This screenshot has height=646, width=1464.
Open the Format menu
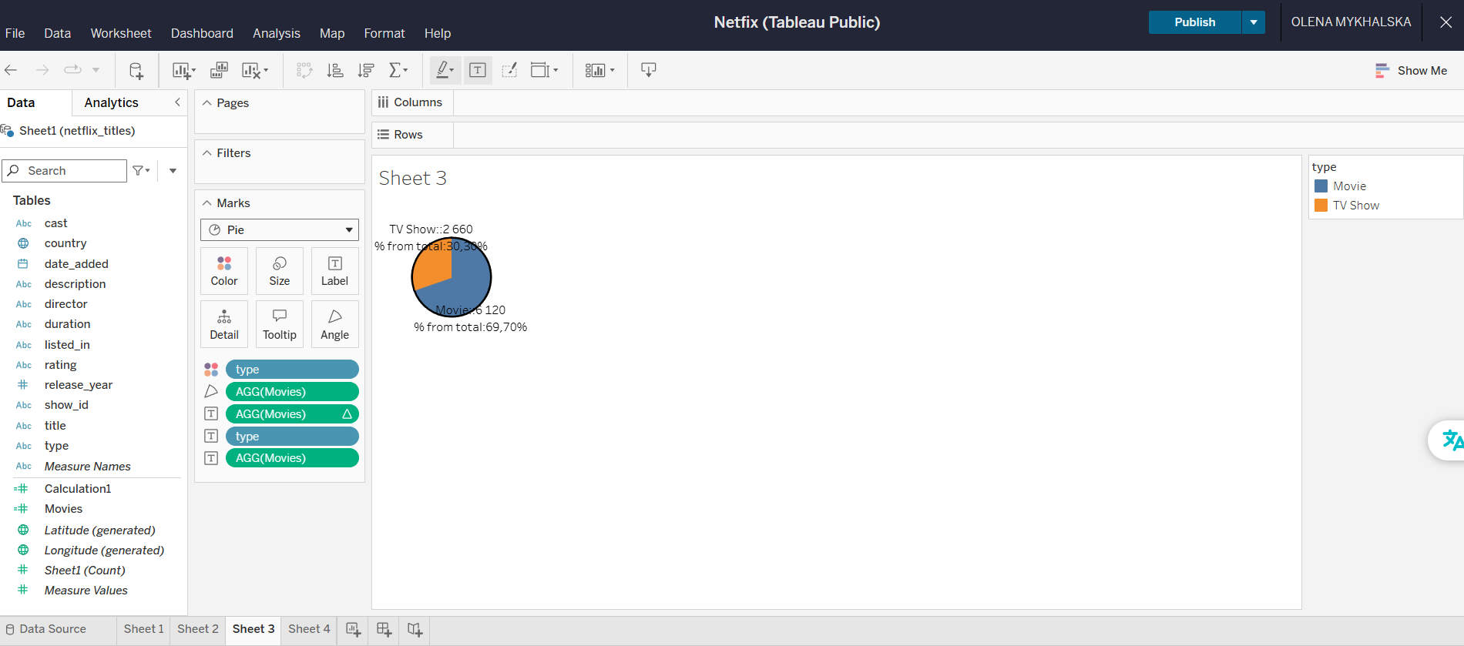click(384, 33)
